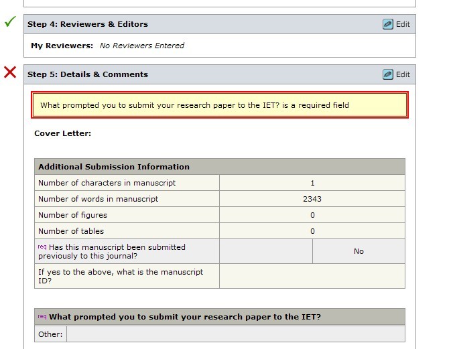
Task: Click the red X beside Step 5
Action: pyautogui.click(x=10, y=72)
